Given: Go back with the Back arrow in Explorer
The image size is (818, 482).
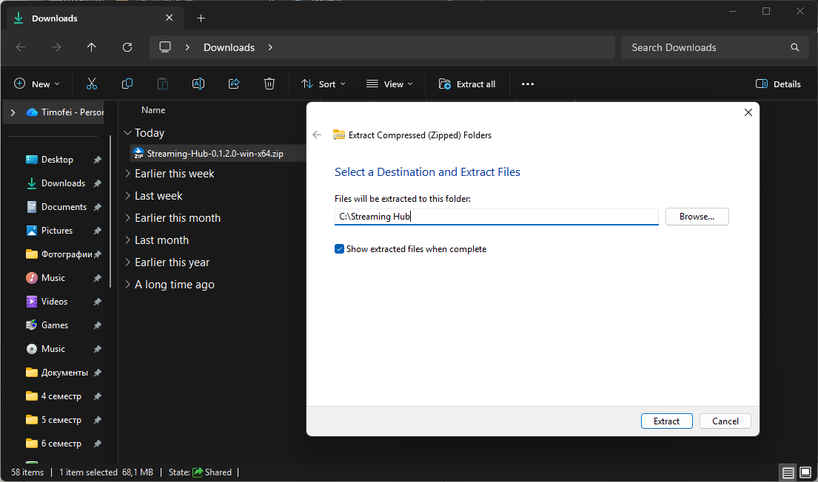Looking at the screenshot, I should click(21, 47).
